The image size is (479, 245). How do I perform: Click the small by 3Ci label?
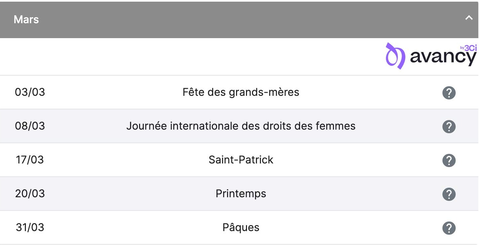(468, 48)
